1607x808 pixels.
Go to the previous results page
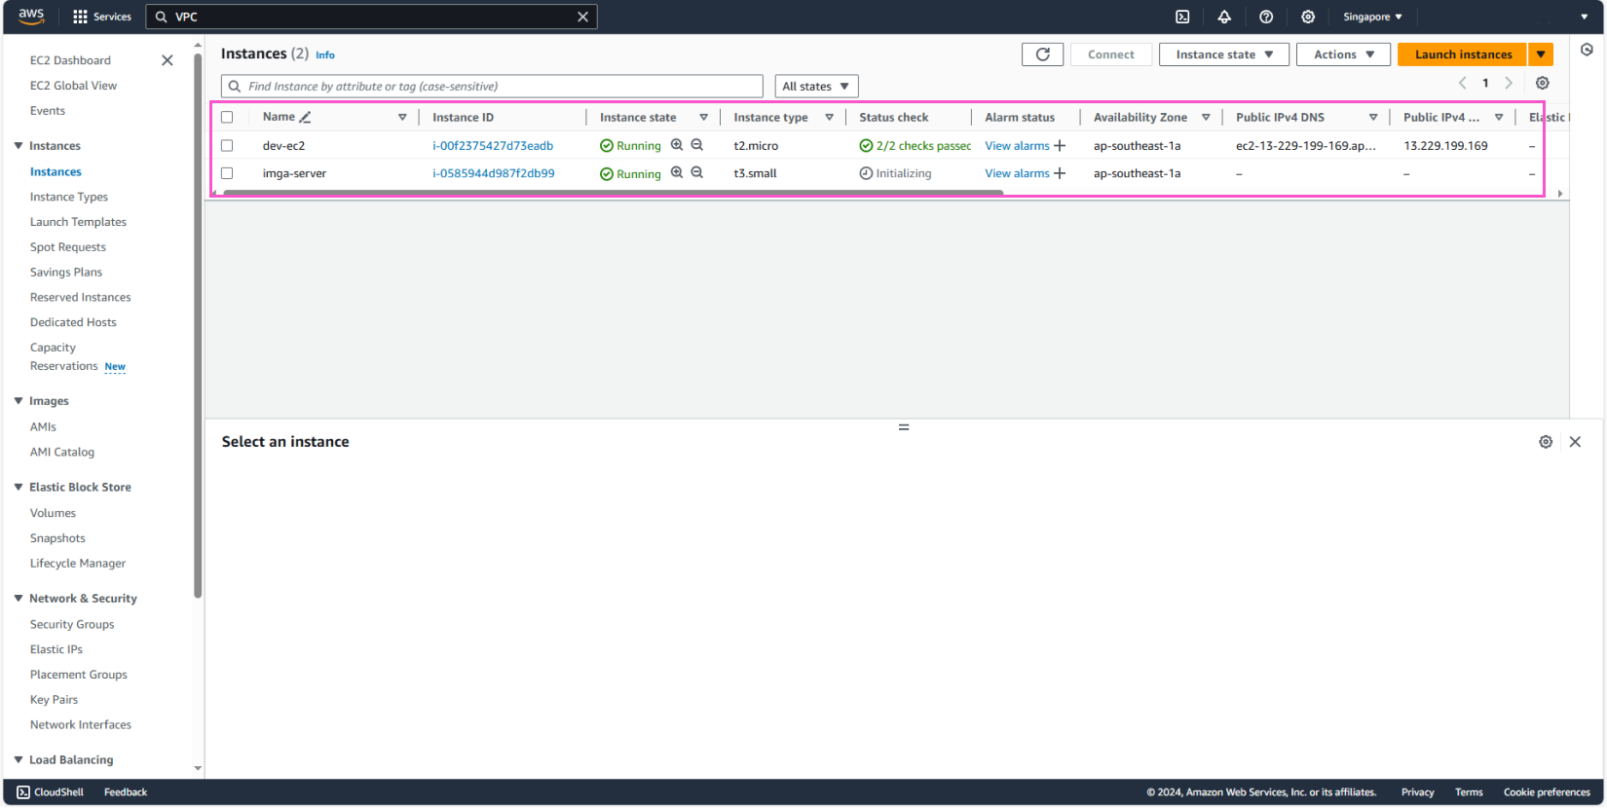click(x=1462, y=83)
